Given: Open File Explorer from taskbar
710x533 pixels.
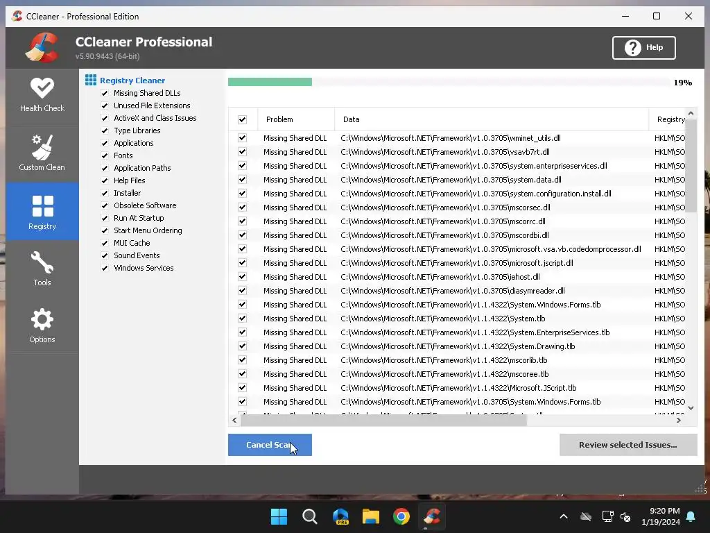Looking at the screenshot, I should (x=371, y=516).
